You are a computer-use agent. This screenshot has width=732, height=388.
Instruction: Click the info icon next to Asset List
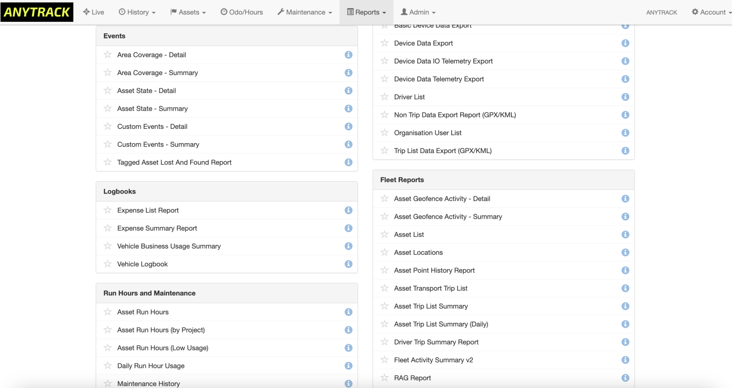click(625, 234)
